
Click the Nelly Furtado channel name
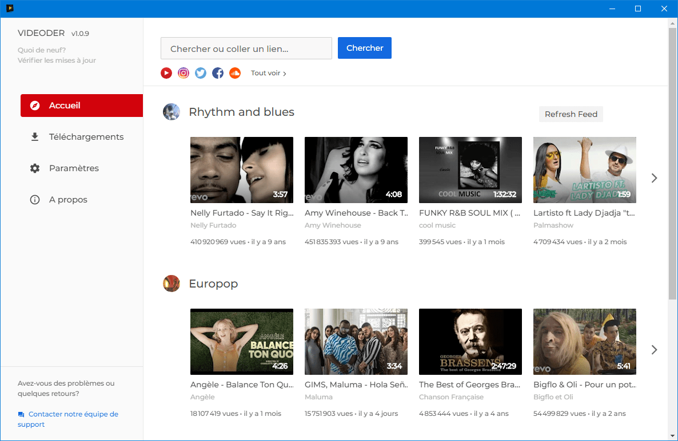point(213,225)
